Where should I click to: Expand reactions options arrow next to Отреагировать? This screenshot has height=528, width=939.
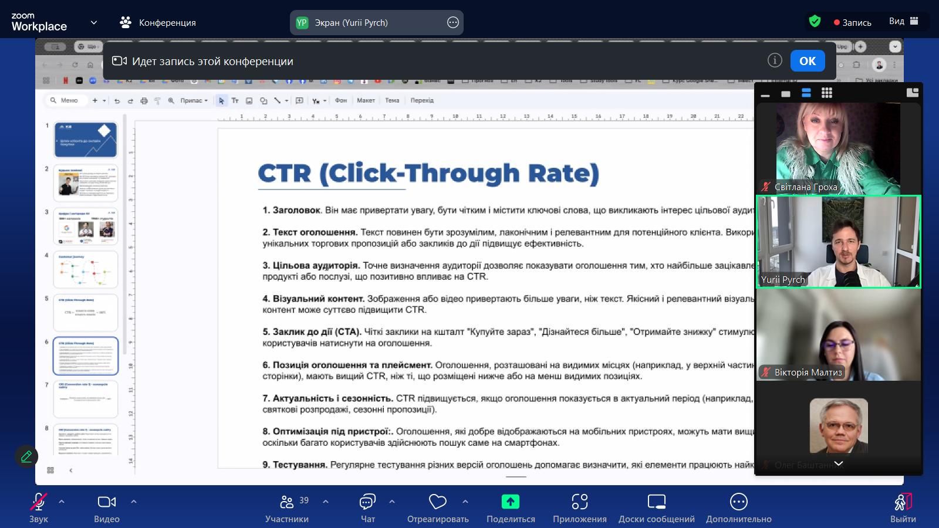click(465, 502)
